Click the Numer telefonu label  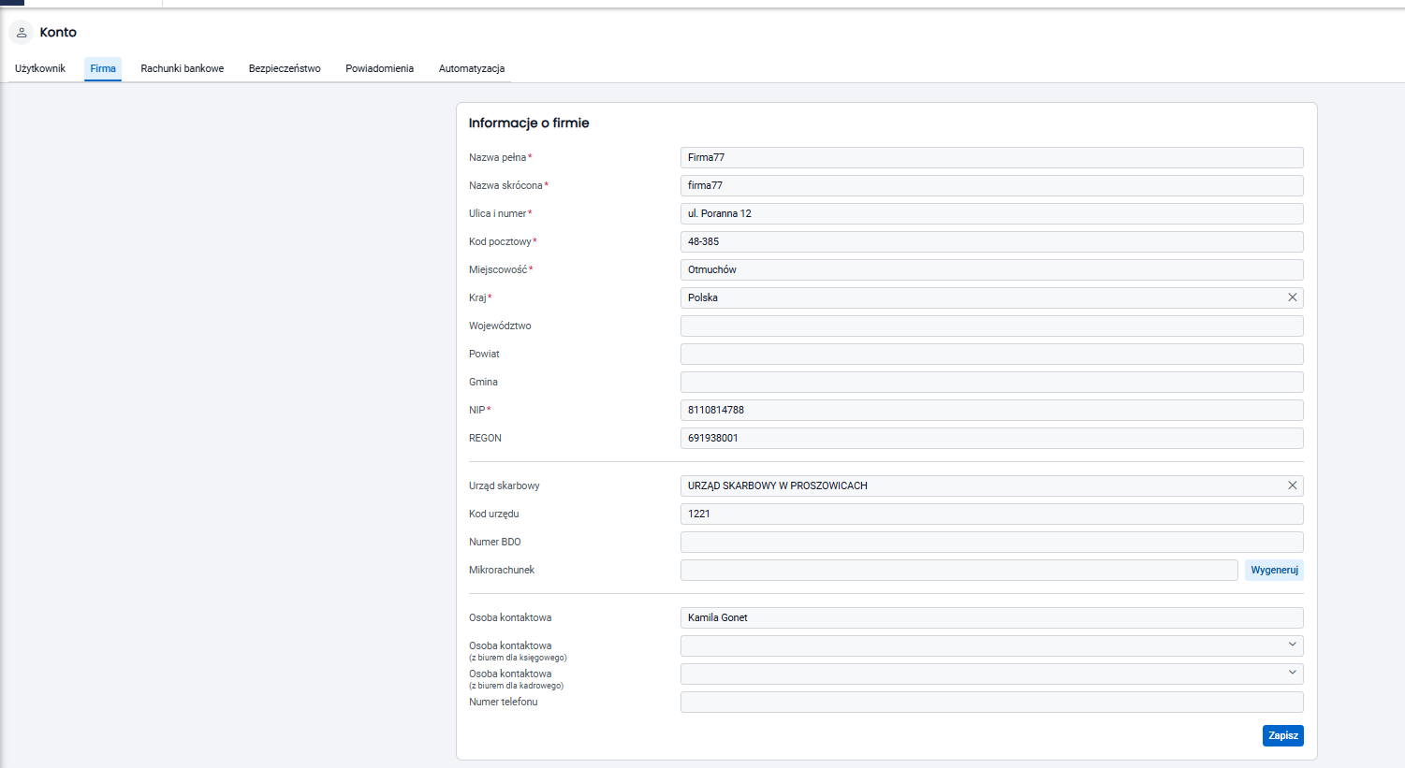[504, 702]
